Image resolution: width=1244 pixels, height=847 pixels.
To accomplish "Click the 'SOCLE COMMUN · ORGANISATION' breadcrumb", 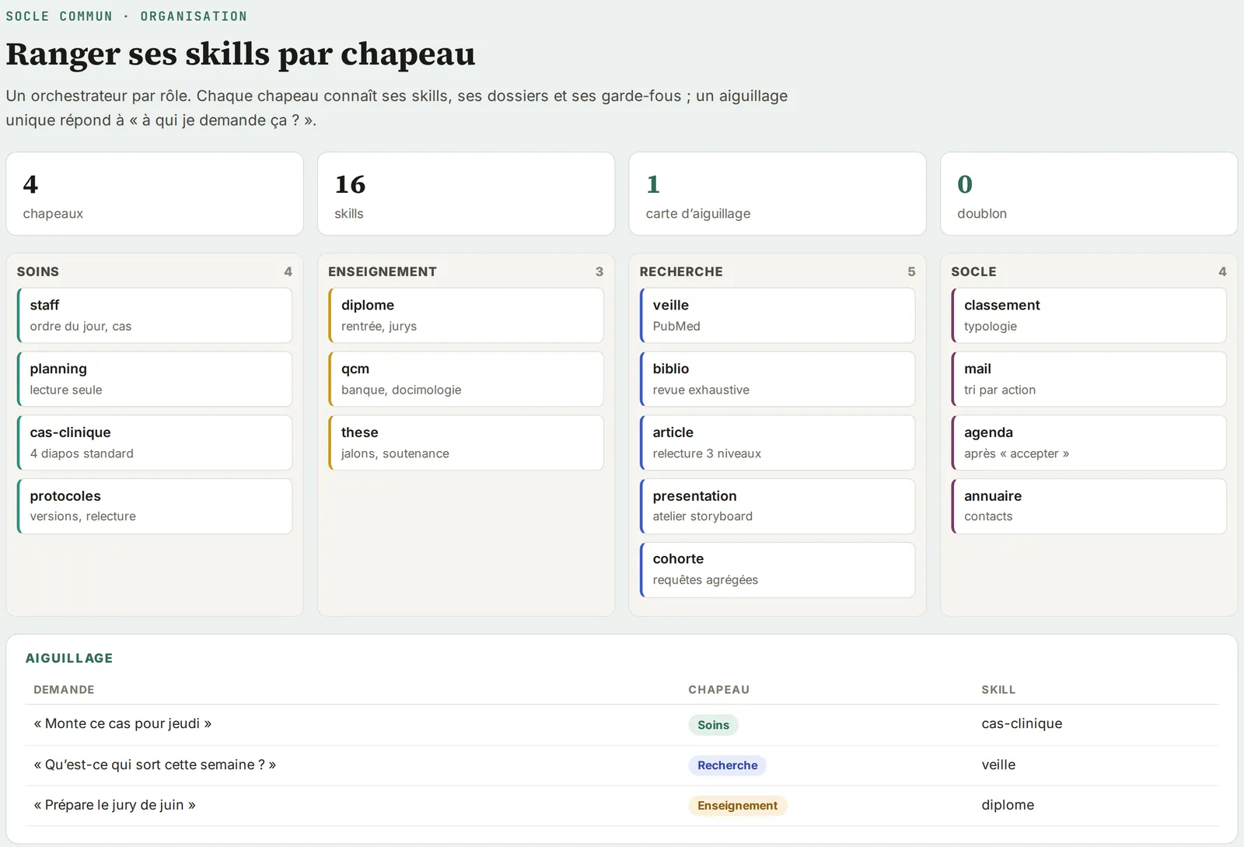I will tap(127, 16).
